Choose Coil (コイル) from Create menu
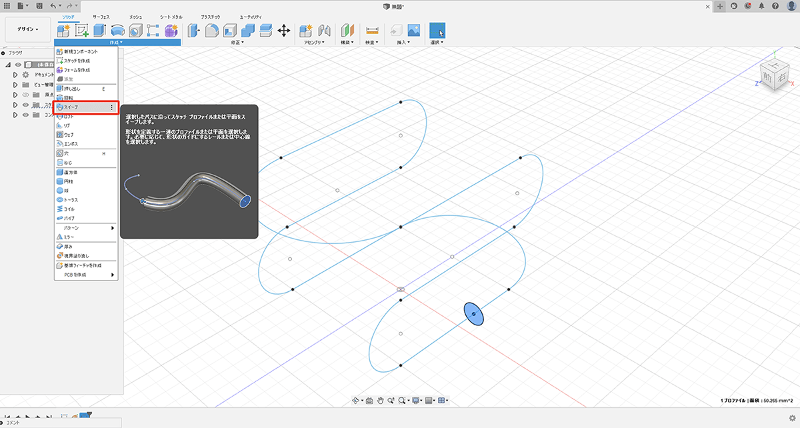 pos(86,209)
